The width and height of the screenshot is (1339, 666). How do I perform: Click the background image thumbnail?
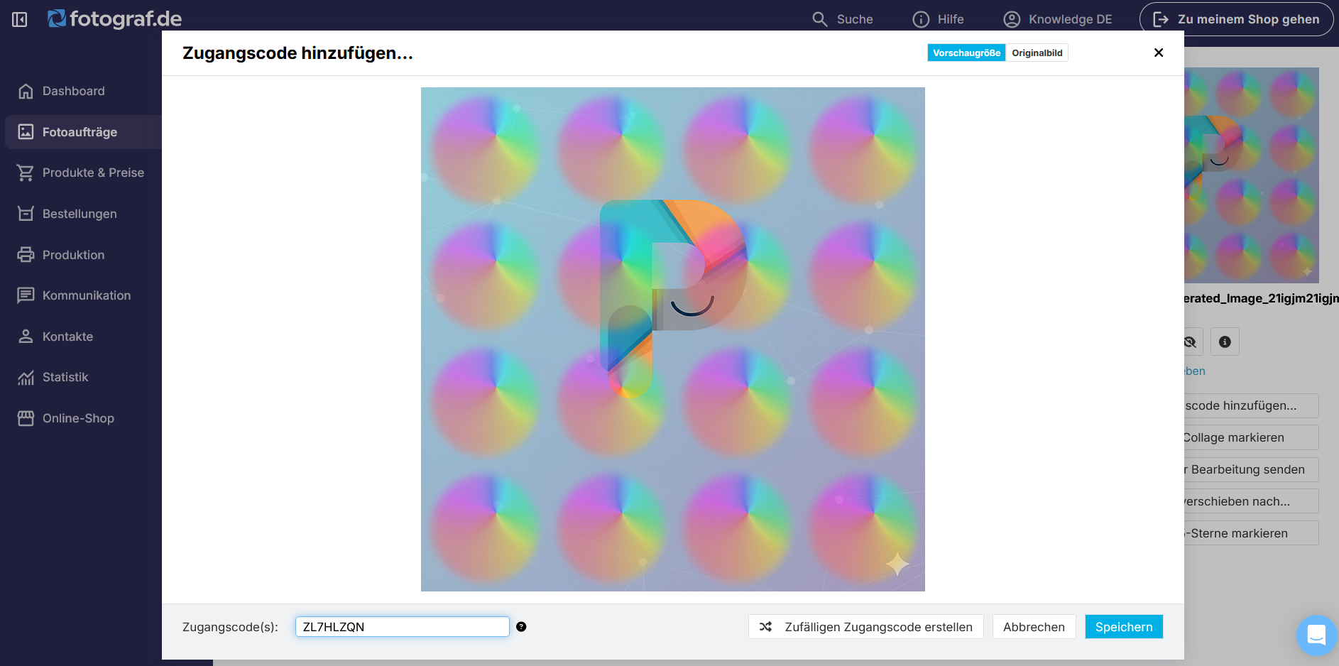pos(1251,175)
